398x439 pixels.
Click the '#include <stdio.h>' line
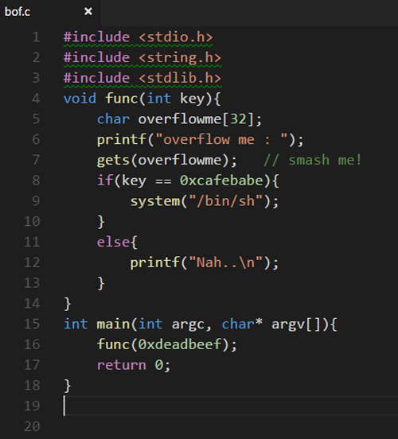pyautogui.click(x=139, y=37)
